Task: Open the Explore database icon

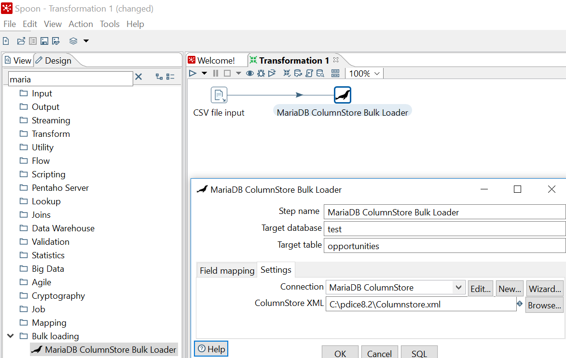Action: coord(321,73)
